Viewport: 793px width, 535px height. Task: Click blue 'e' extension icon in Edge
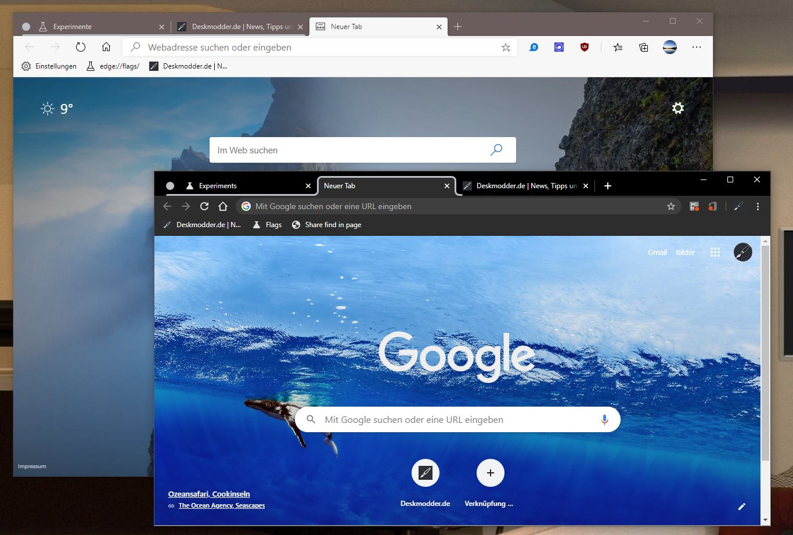(534, 48)
